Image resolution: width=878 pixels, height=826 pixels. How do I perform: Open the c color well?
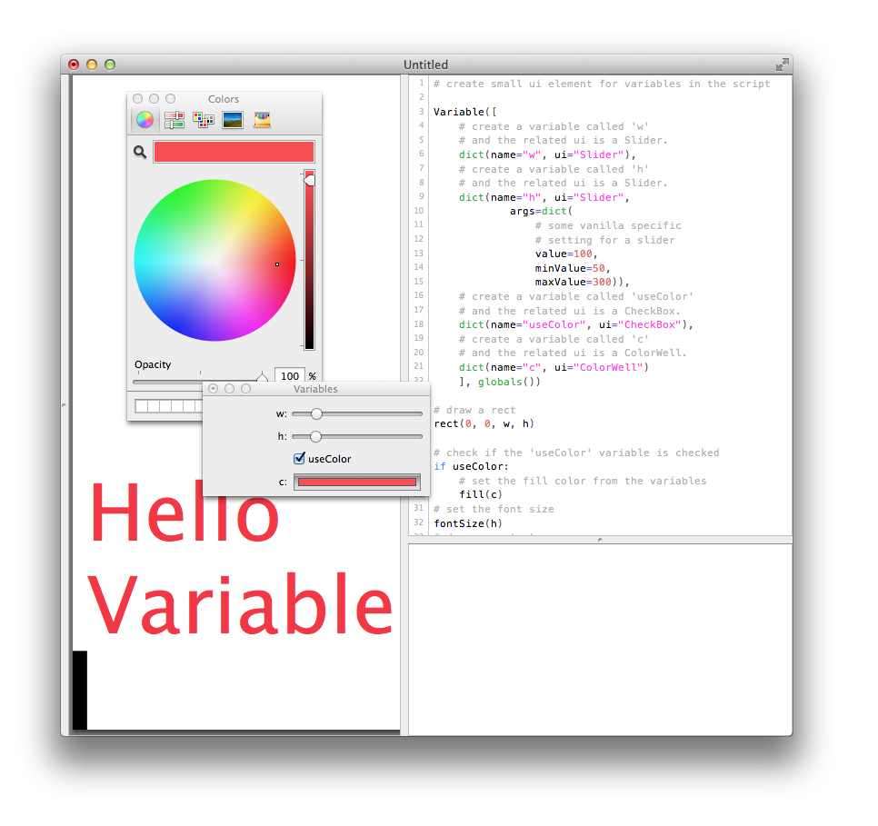(x=357, y=483)
